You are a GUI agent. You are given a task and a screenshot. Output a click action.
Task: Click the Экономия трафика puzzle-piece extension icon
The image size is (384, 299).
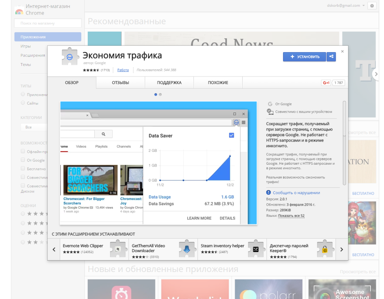(x=70, y=56)
